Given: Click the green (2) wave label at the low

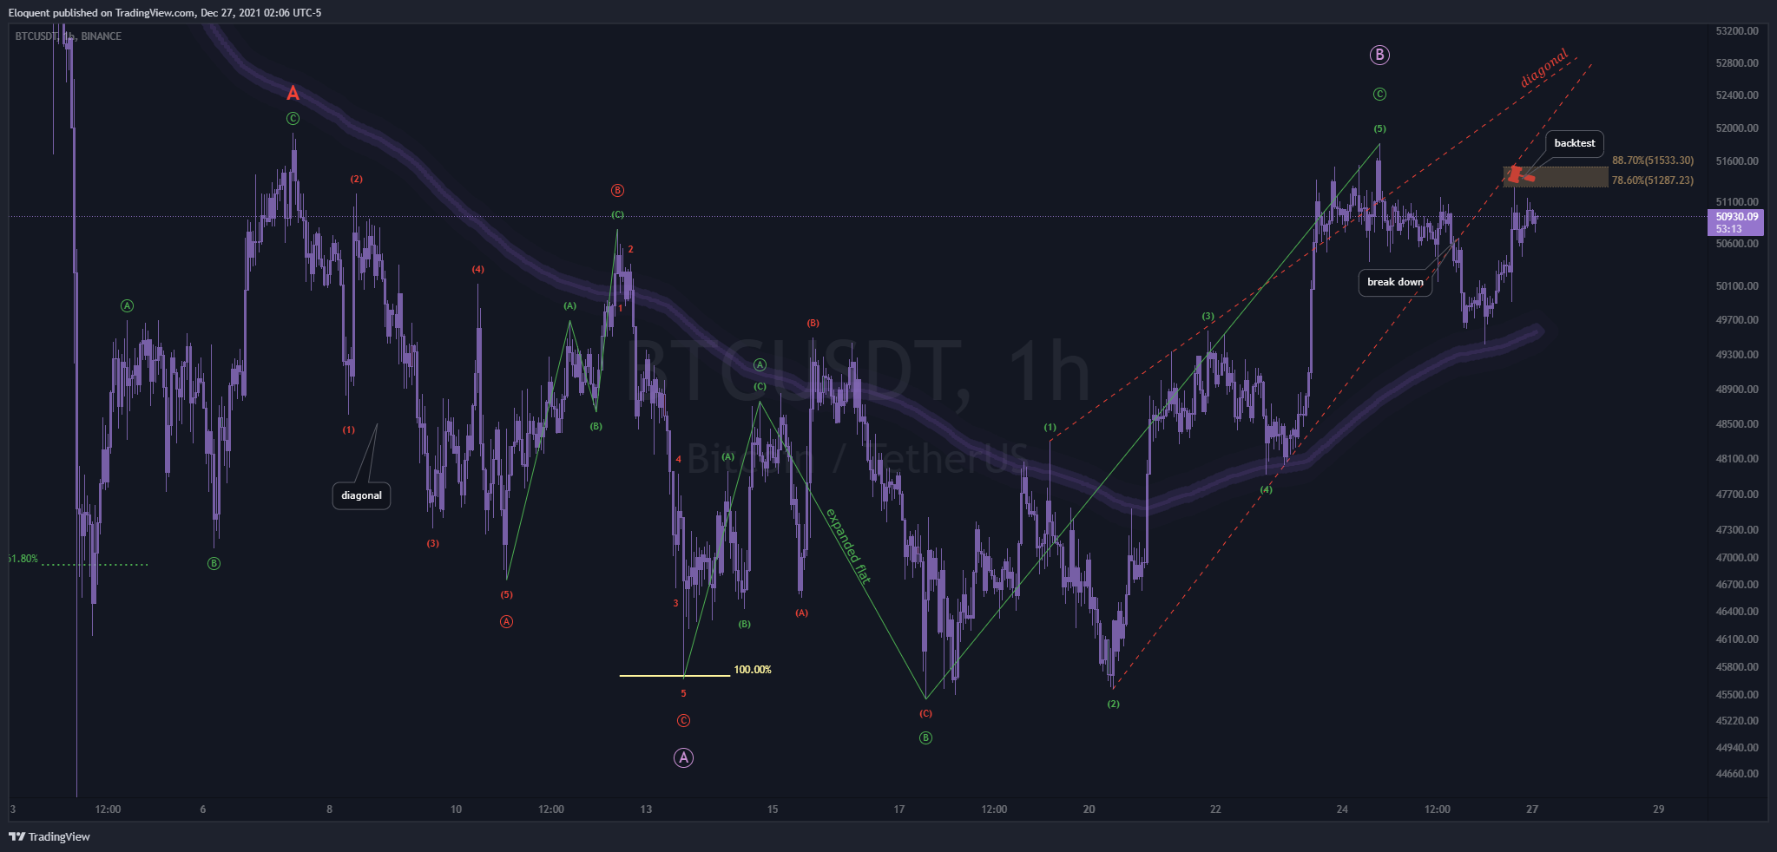Looking at the screenshot, I should (x=1113, y=705).
